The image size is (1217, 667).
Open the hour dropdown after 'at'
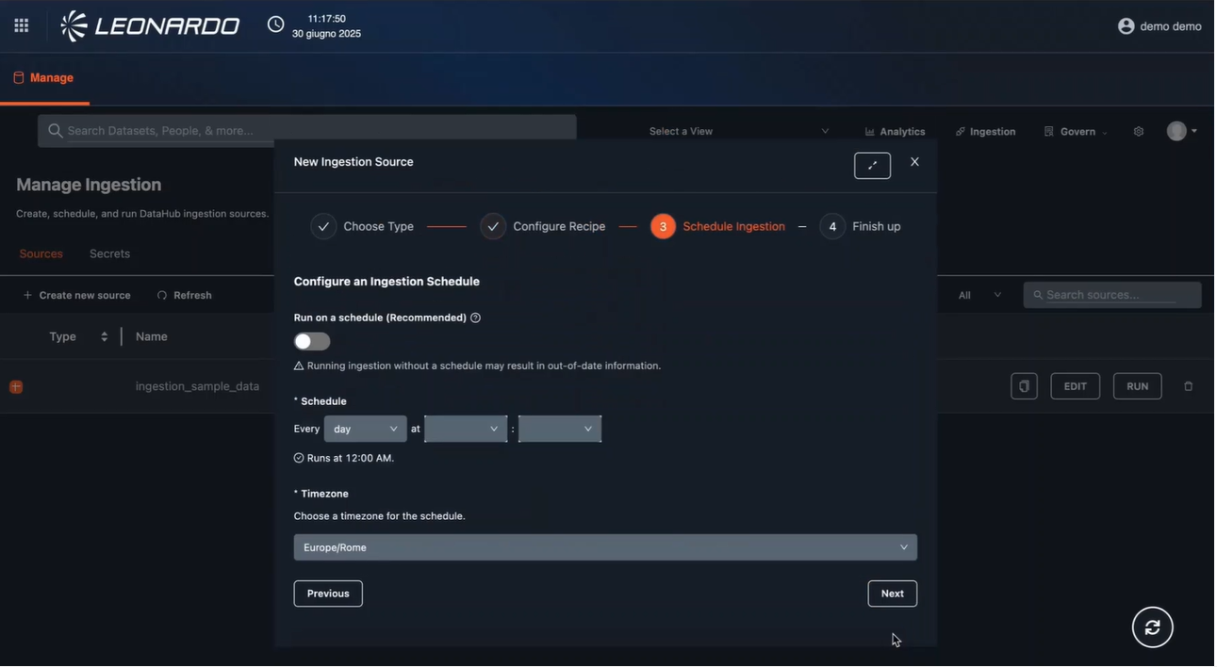click(x=466, y=430)
